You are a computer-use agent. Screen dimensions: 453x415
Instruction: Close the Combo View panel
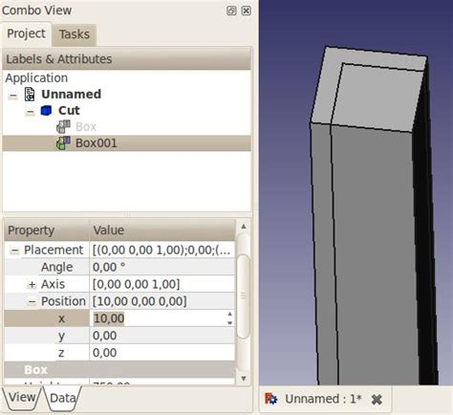(x=247, y=11)
